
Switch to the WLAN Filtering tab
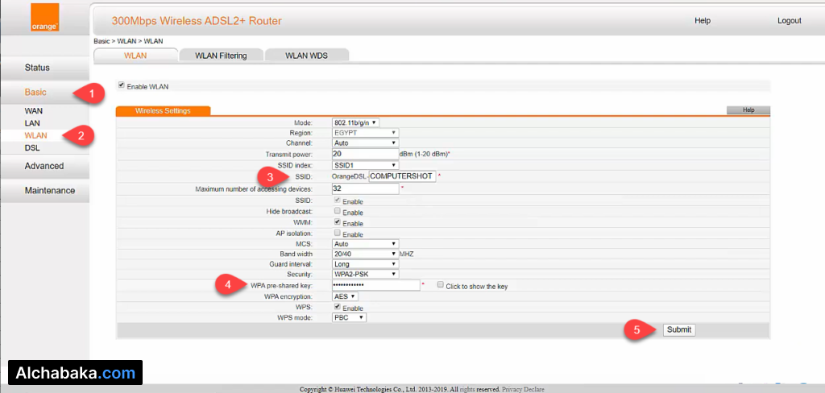pos(220,56)
